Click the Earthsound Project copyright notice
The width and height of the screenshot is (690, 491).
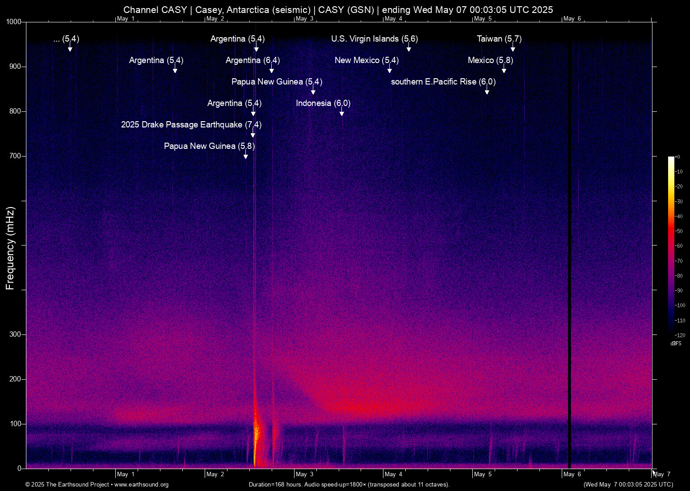tap(70, 485)
